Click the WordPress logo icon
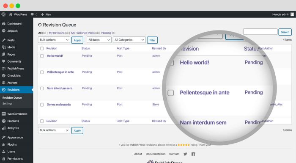296x163 pixels. (3, 14)
